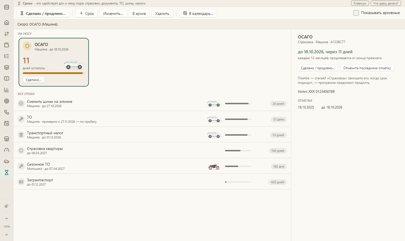Screen dimensions: 405x241
Task: Click Сделано / продлено in the details panel
Action: (x=318, y=68)
